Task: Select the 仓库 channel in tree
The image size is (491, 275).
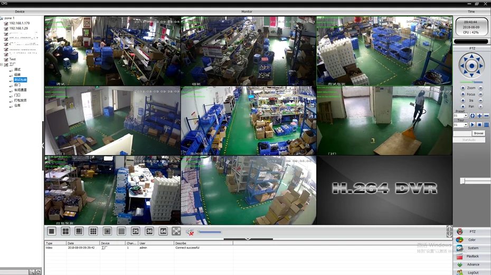Action: [17, 105]
